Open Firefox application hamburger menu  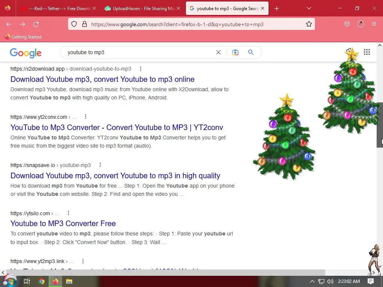[374, 24]
